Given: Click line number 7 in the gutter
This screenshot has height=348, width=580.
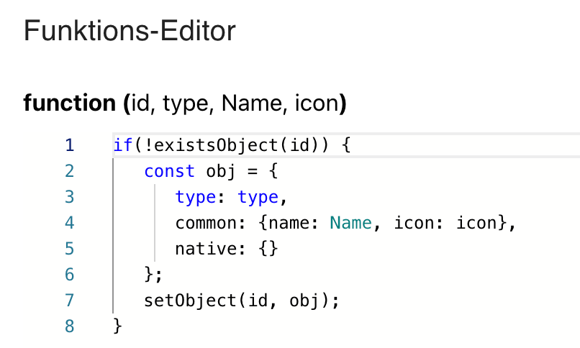Looking at the screenshot, I should pos(70,301).
